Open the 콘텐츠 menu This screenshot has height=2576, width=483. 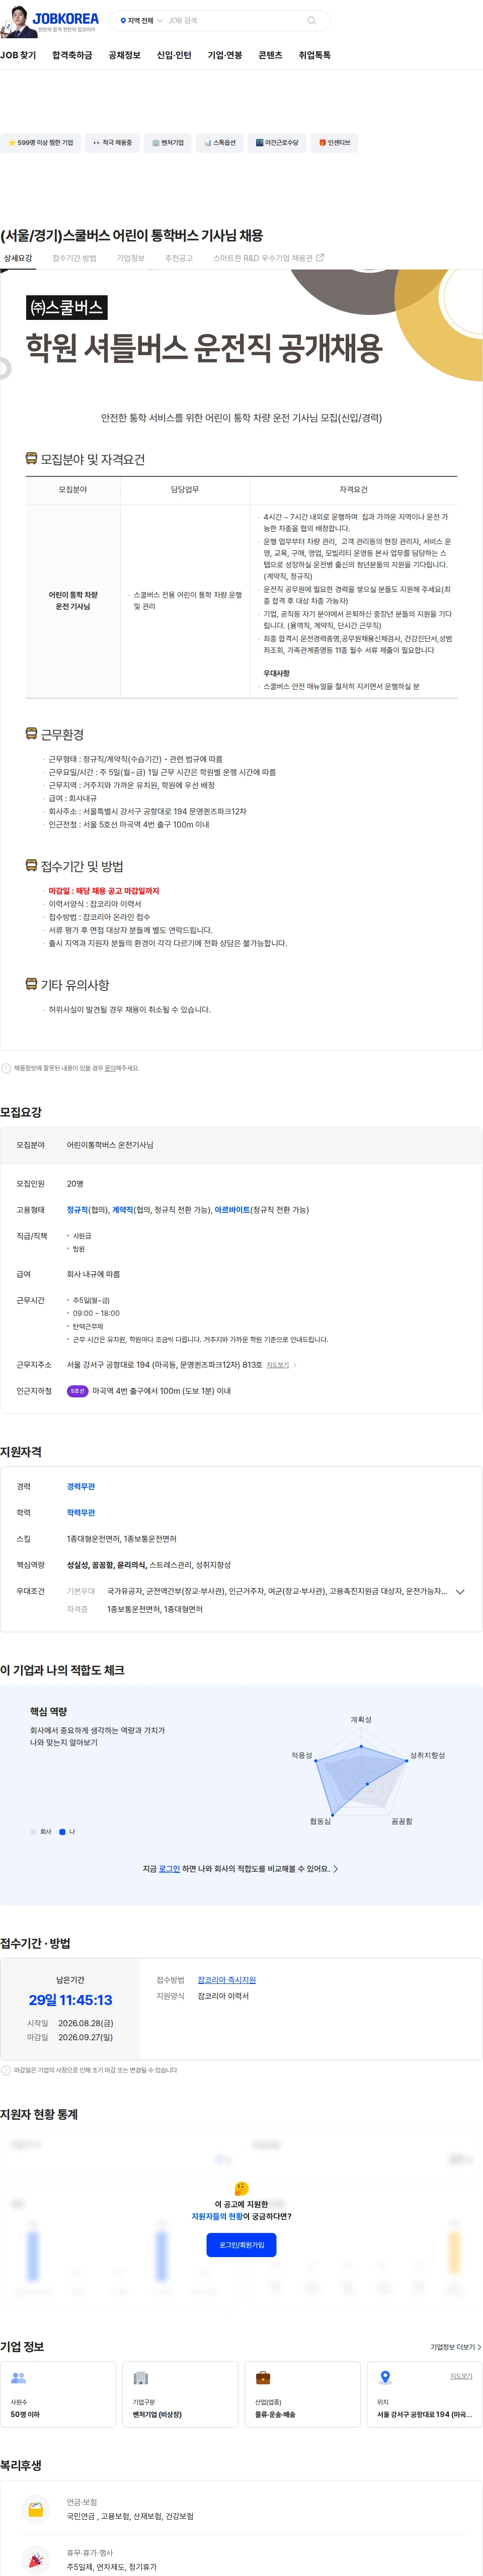tap(270, 55)
